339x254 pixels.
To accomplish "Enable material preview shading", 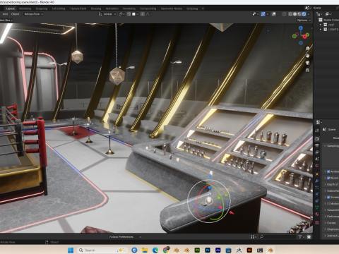I will pyautogui.click(x=299, y=14).
